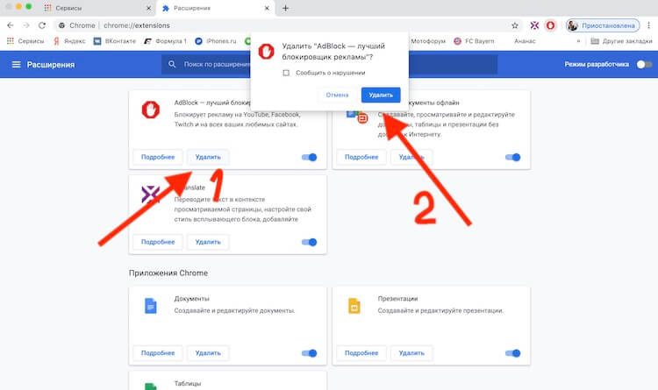Viewport: 658px width, 390px height.
Task: Open the purple translate extension toolbar icon
Action: pyautogui.click(x=534, y=25)
